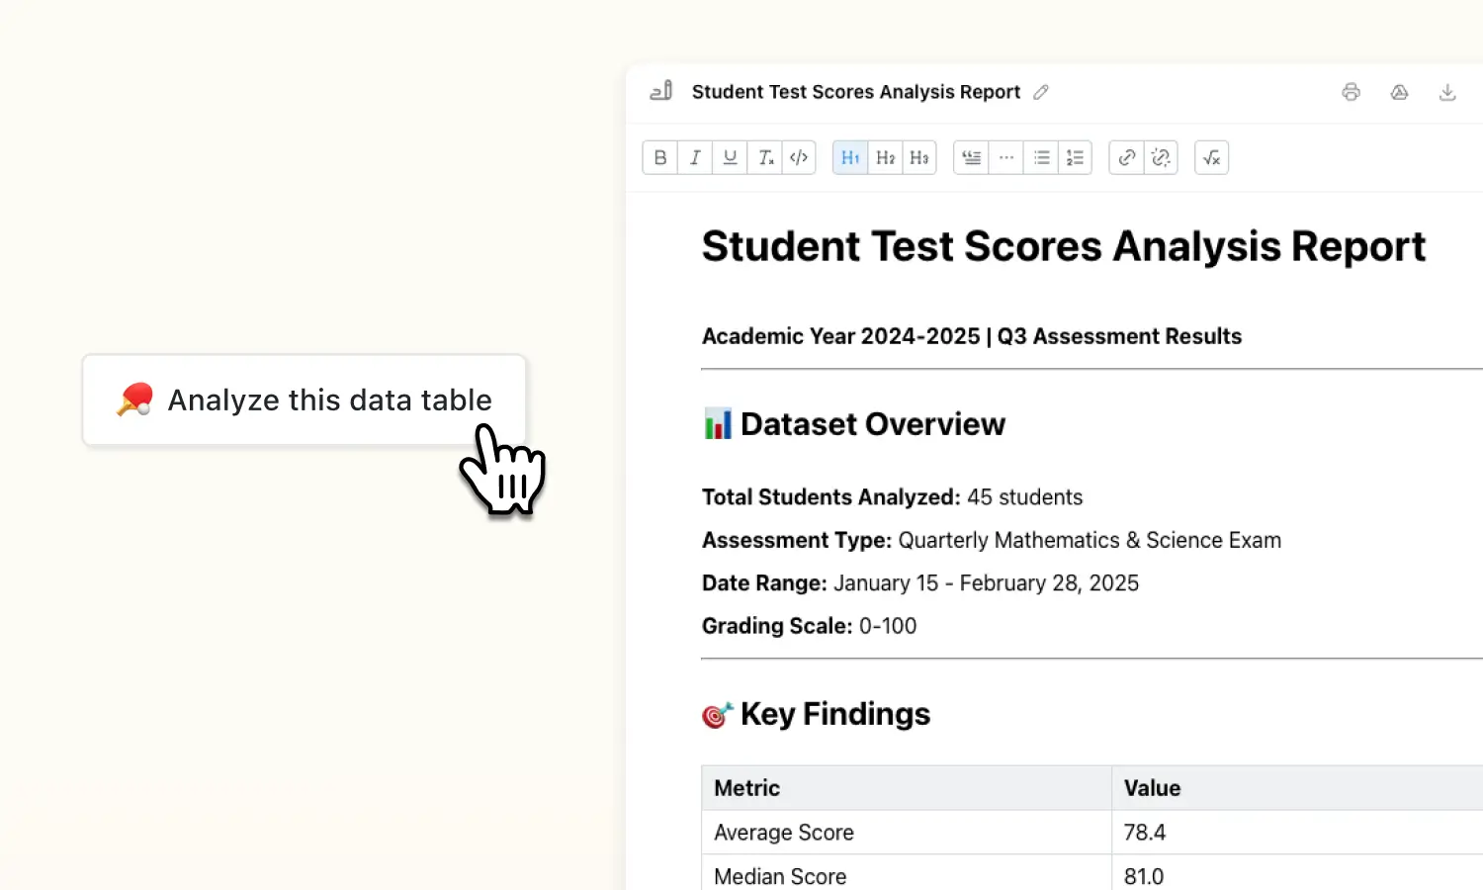The image size is (1483, 890).
Task: Click the Analyze this data table button
Action: (304, 400)
